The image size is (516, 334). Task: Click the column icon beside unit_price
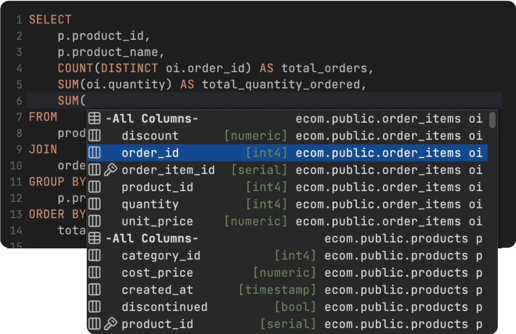pyautogui.click(x=94, y=222)
